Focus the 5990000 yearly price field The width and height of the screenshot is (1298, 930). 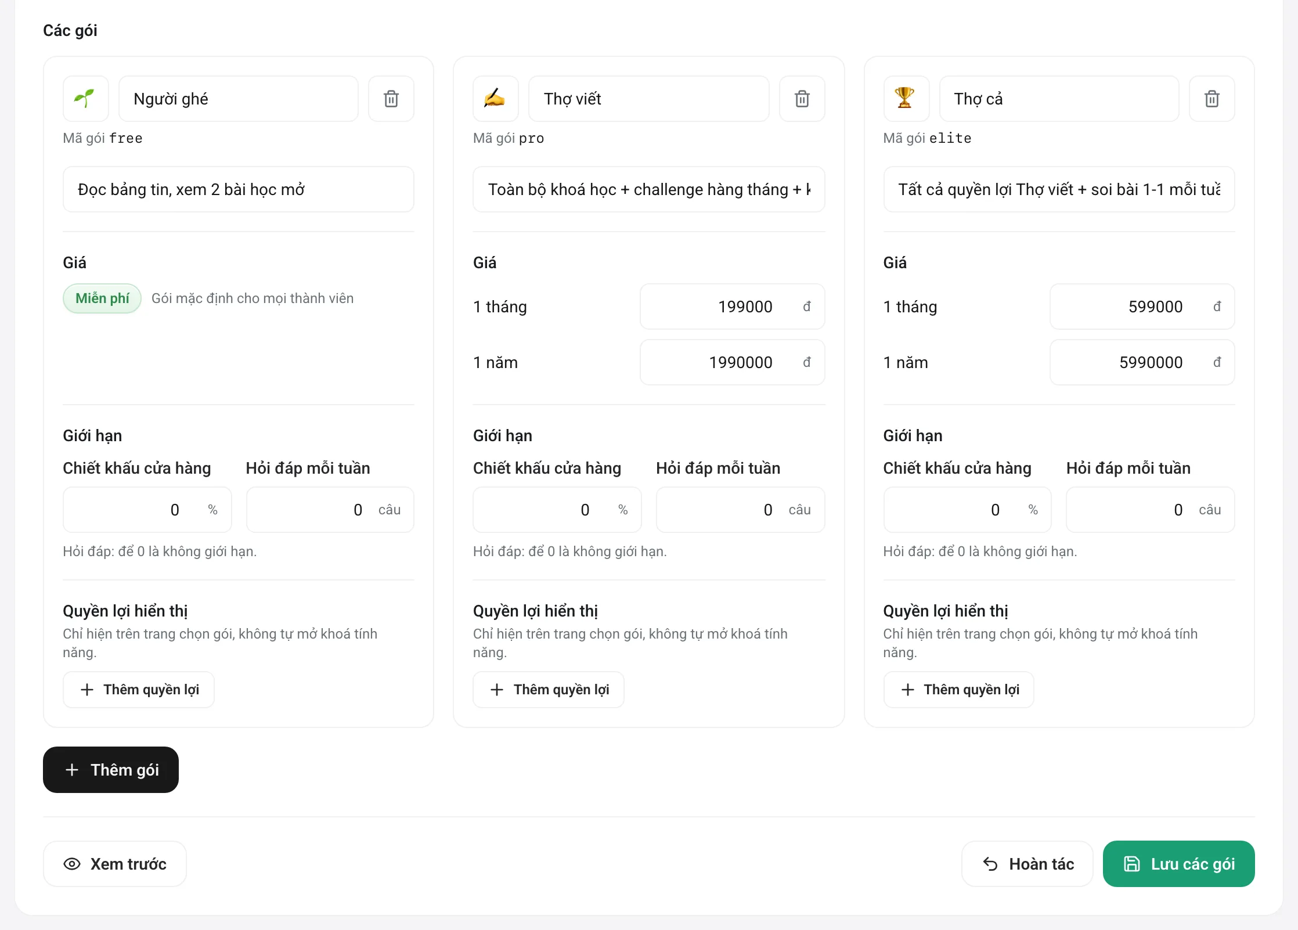tap(1142, 362)
